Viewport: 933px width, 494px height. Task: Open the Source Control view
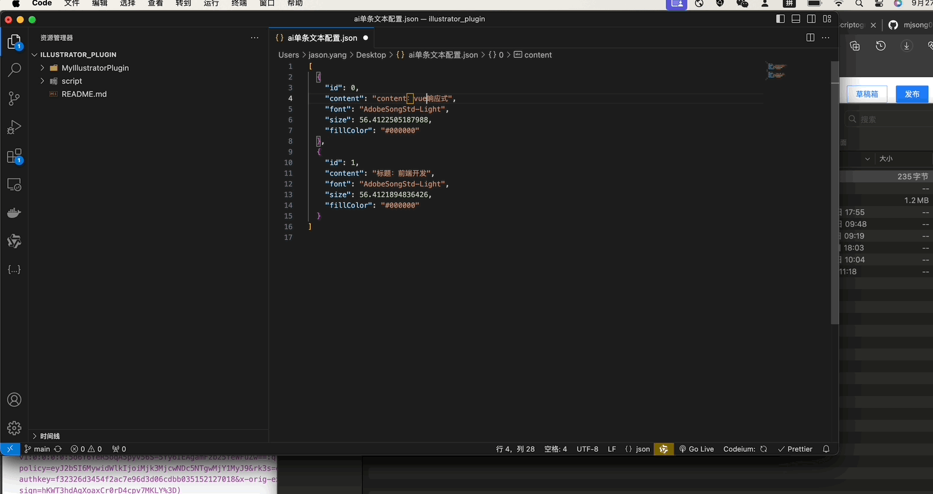coord(14,99)
